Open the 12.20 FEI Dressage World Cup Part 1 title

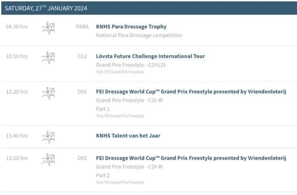point(191,92)
